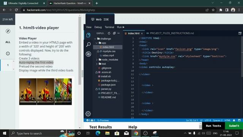Viewport: 243px width, 137px height.
Task: Select the ALL questions item
Action: 8,42
